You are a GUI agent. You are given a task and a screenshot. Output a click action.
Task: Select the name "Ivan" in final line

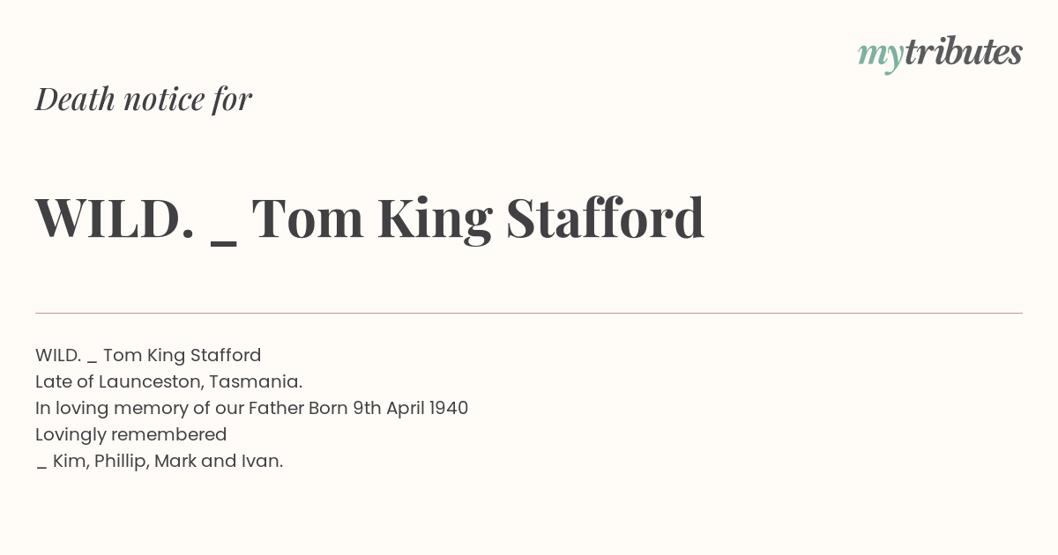tap(260, 461)
